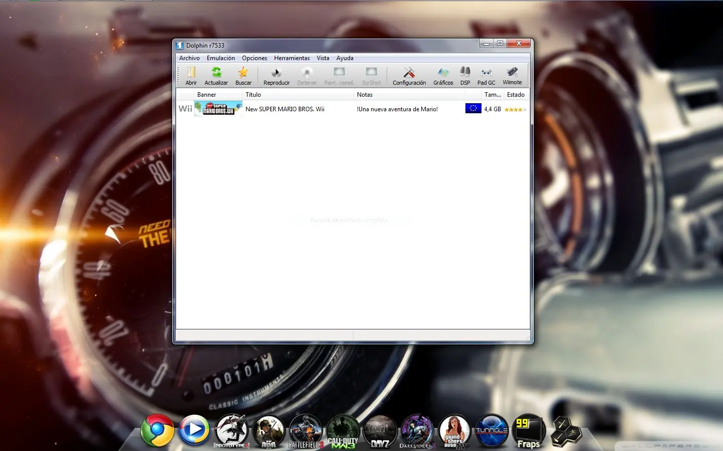Open Fraps from the dock
Image resolution: width=723 pixels, height=451 pixels.
(x=528, y=431)
